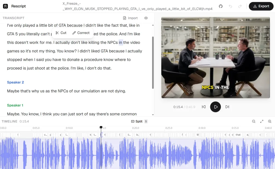
Task: Open the GitHub repository icon
Action: click(221, 6)
